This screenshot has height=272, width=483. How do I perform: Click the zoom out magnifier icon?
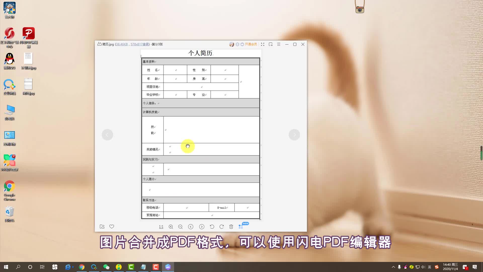180,227
